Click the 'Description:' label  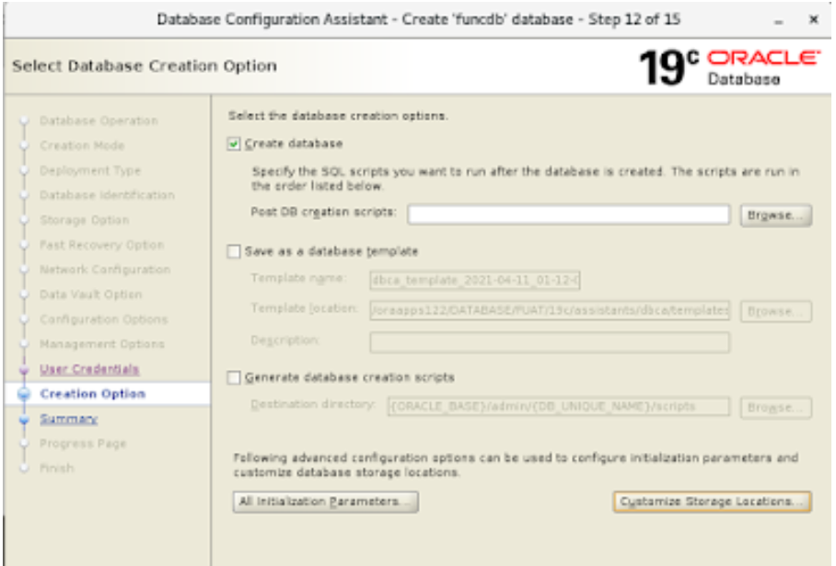[x=284, y=340]
